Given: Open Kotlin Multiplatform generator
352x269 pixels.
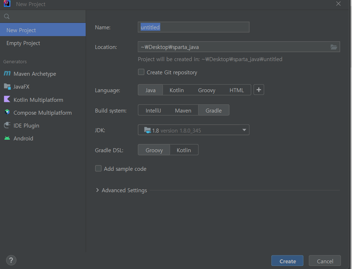Looking at the screenshot, I should click(42, 100).
